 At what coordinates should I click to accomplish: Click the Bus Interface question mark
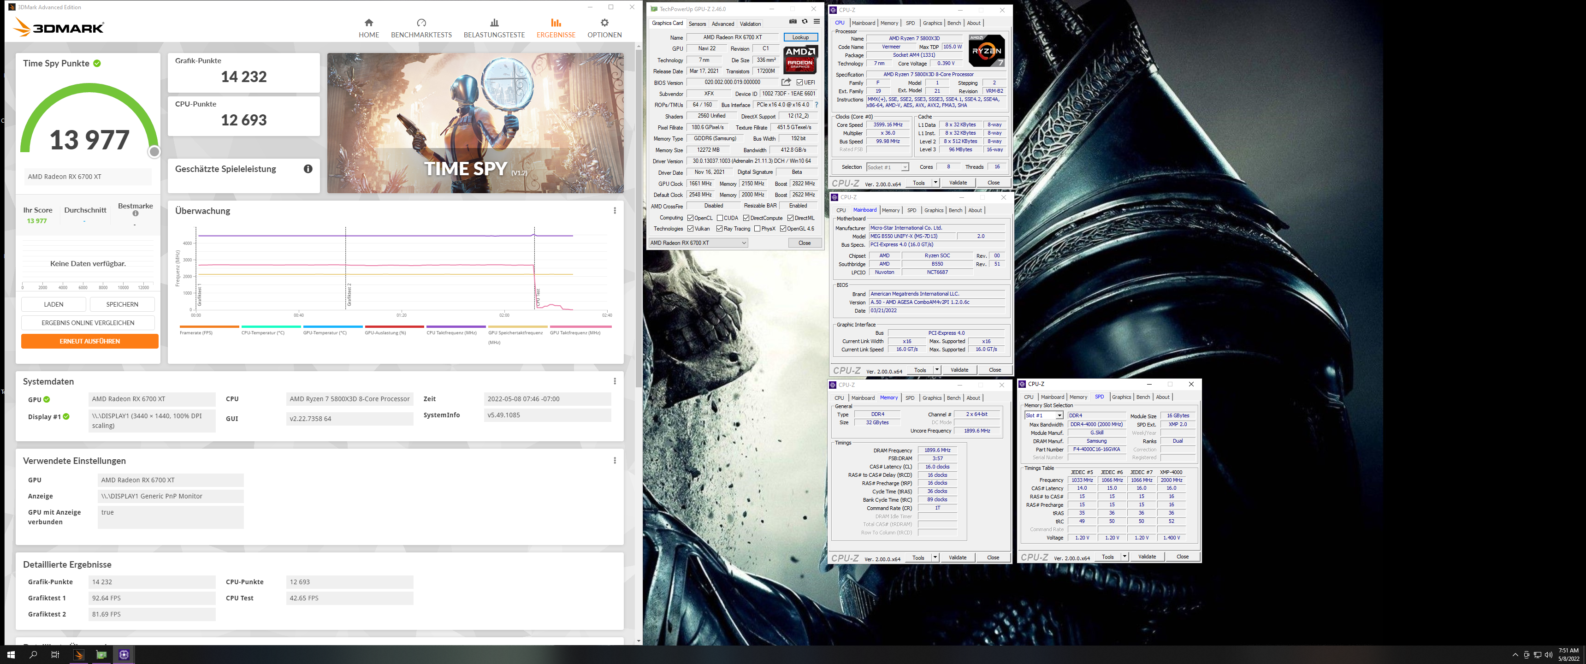(817, 105)
